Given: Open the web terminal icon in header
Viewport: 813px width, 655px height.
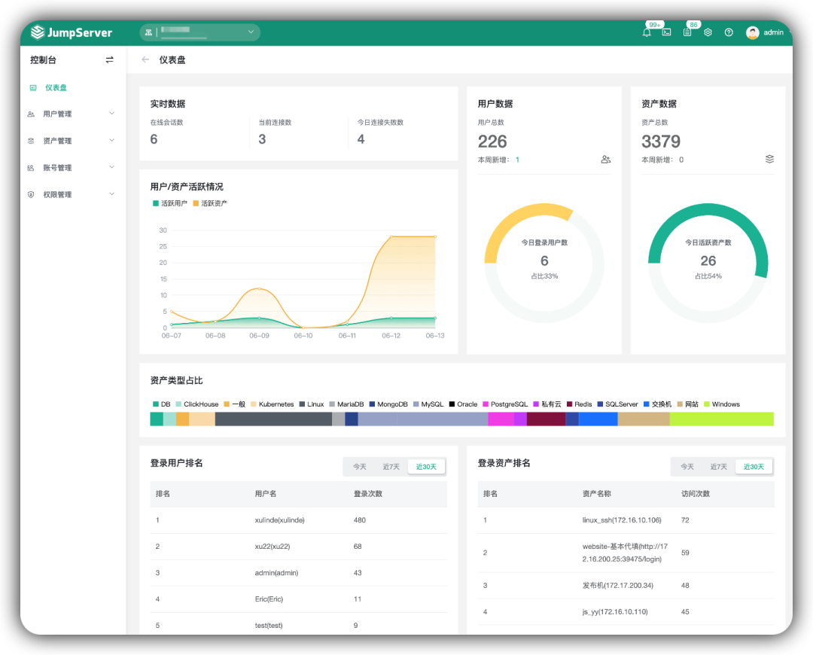Looking at the screenshot, I should tap(667, 32).
